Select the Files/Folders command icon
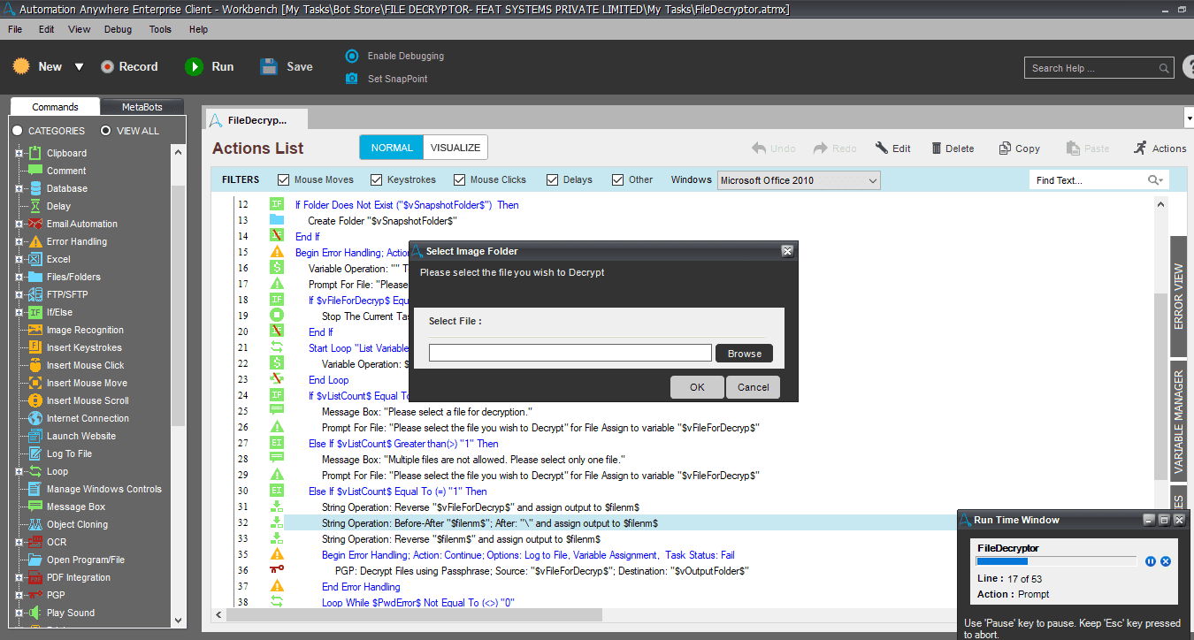 [x=34, y=277]
